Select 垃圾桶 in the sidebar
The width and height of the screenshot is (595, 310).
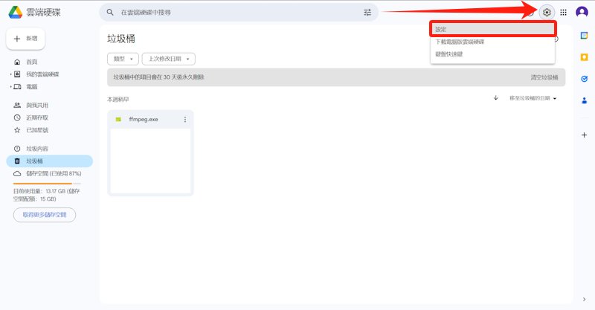click(49, 161)
